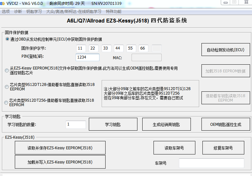252x176 pixels.
Task: Click the VVDI2 app icon in title bar
Action: point(2,3)
